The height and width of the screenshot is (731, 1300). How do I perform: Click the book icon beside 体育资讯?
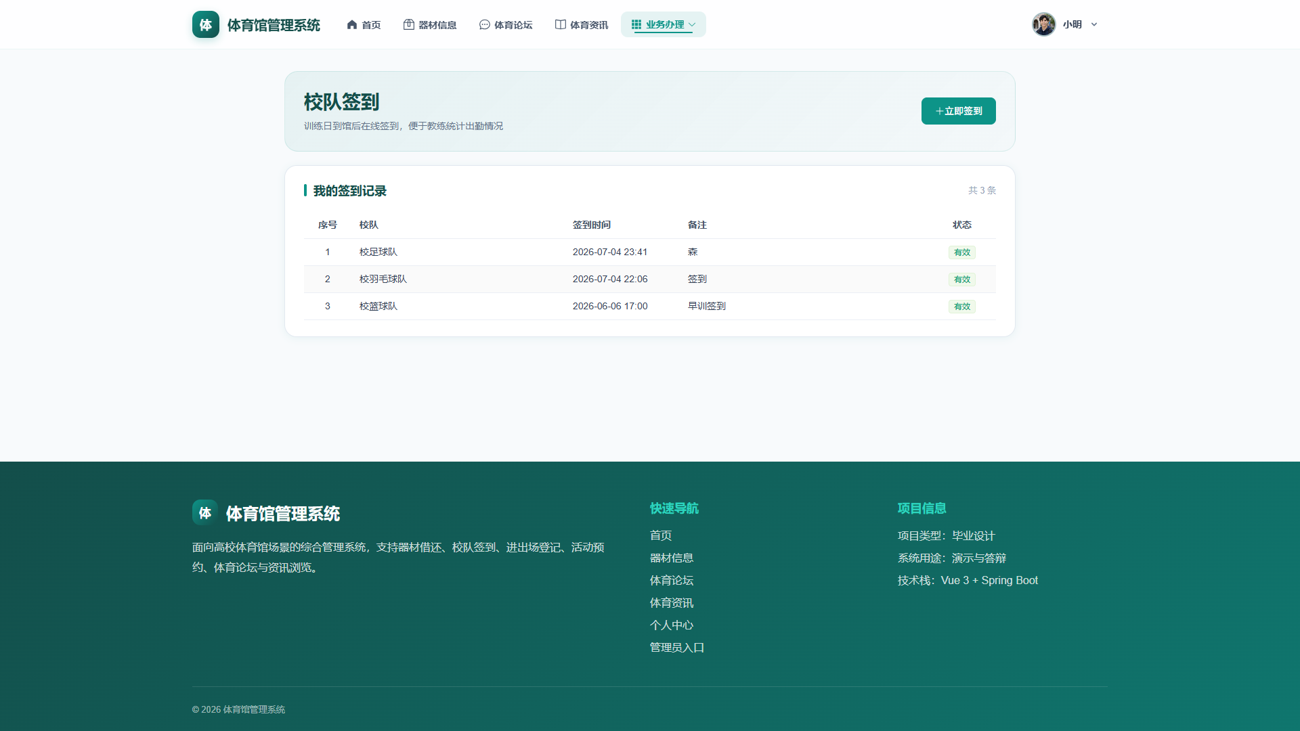click(x=561, y=24)
